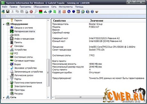
Task: Open the Правка menu
Action: (13, 7)
